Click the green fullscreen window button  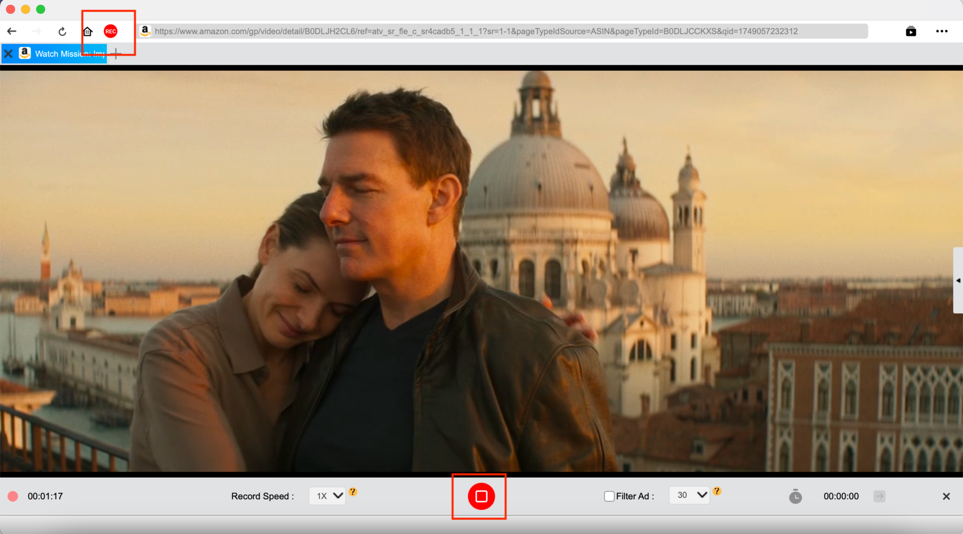[41, 9]
